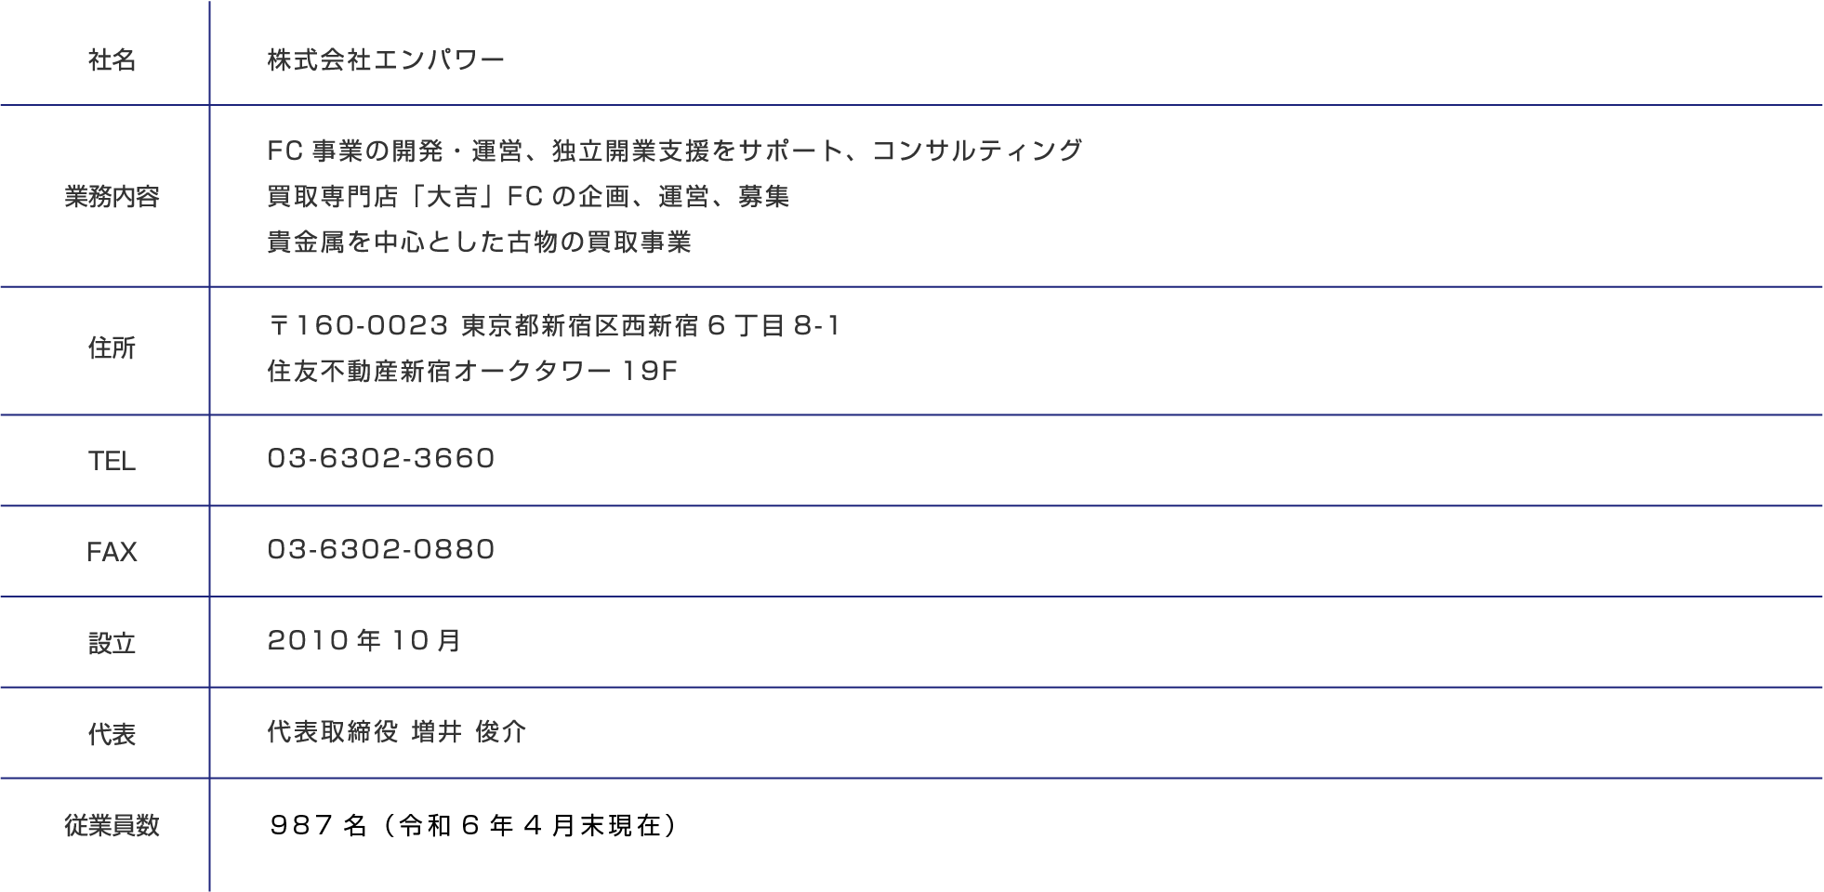Click the 買取専門店「大吉」 business line
The width and height of the screenshot is (1824, 892).
click(528, 197)
